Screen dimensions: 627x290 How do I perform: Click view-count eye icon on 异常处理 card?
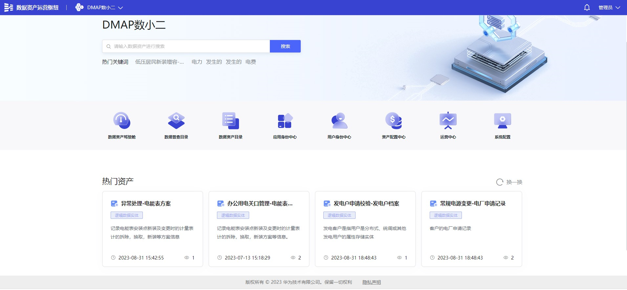[x=187, y=258]
